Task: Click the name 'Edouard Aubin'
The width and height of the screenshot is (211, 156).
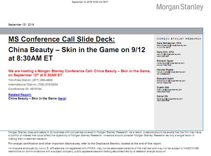Action: pos(165,79)
